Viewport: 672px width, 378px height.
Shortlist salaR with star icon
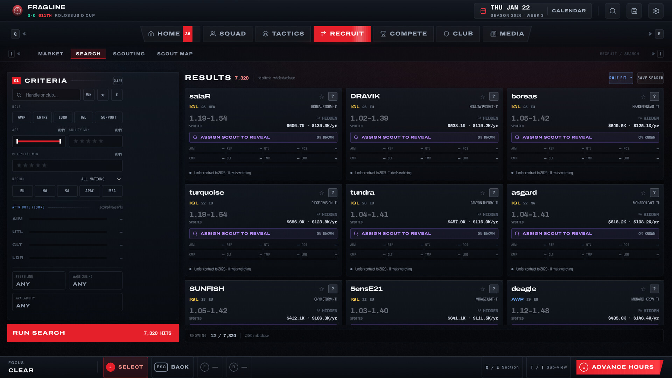321,97
